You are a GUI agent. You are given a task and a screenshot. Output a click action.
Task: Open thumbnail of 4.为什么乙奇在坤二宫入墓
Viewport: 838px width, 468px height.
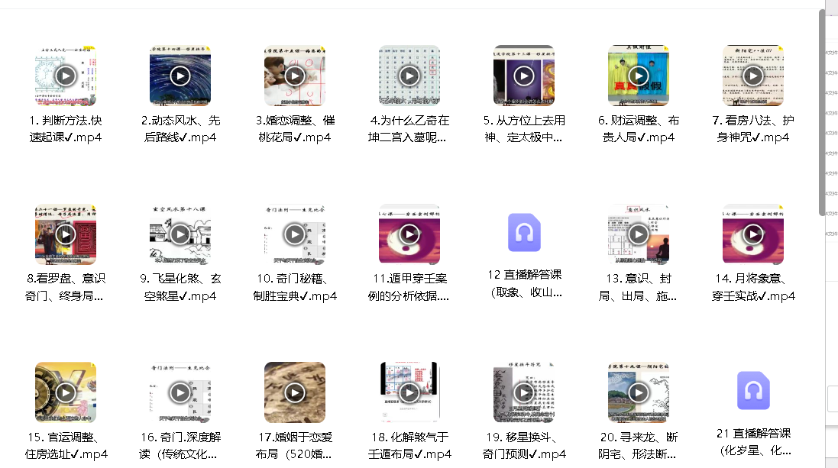(409, 76)
